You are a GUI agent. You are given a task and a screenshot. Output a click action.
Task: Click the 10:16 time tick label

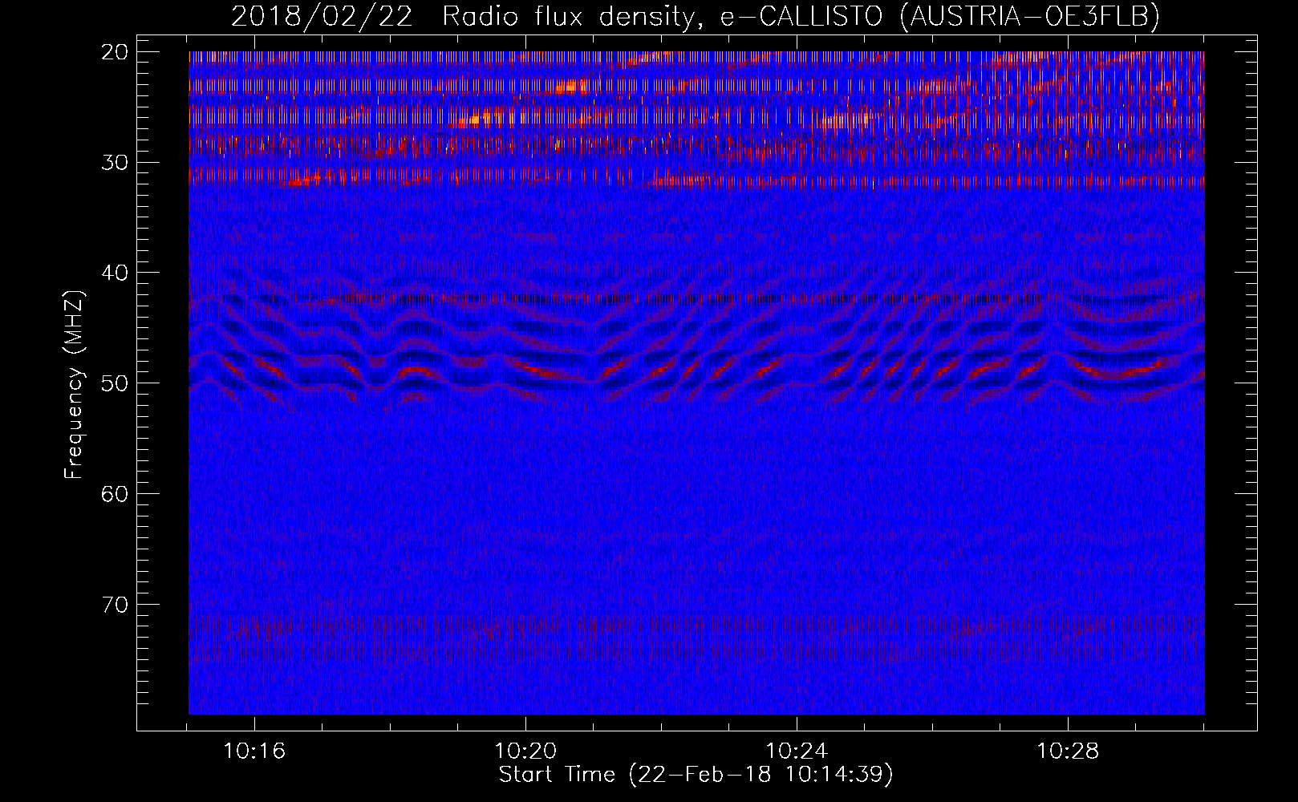[254, 751]
